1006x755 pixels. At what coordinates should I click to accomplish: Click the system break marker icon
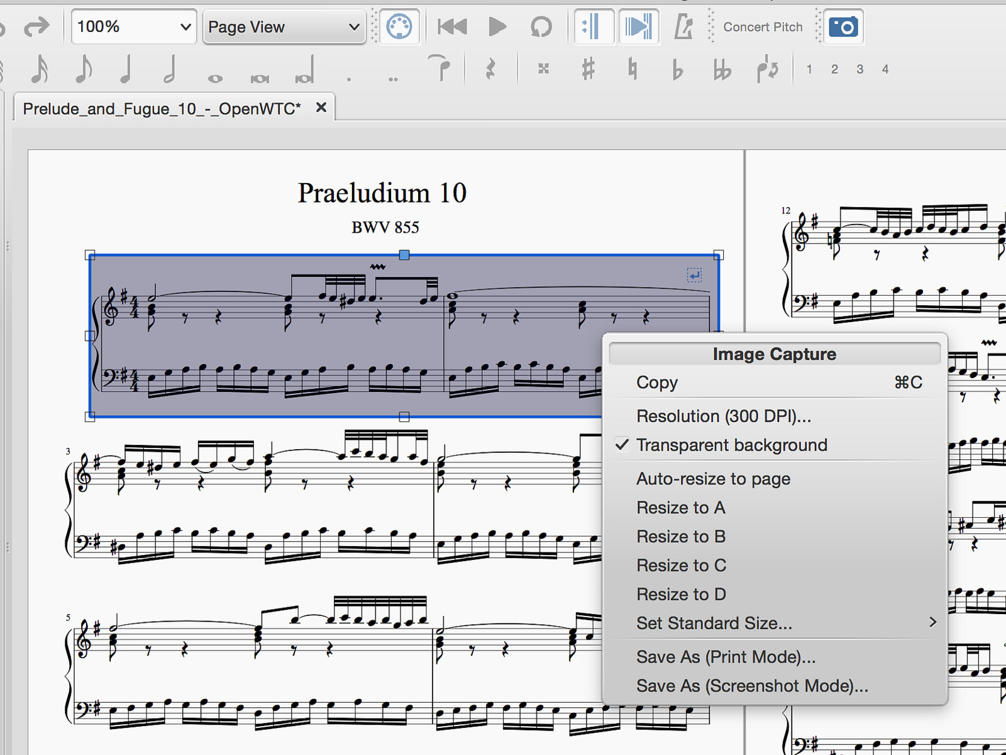coord(694,275)
